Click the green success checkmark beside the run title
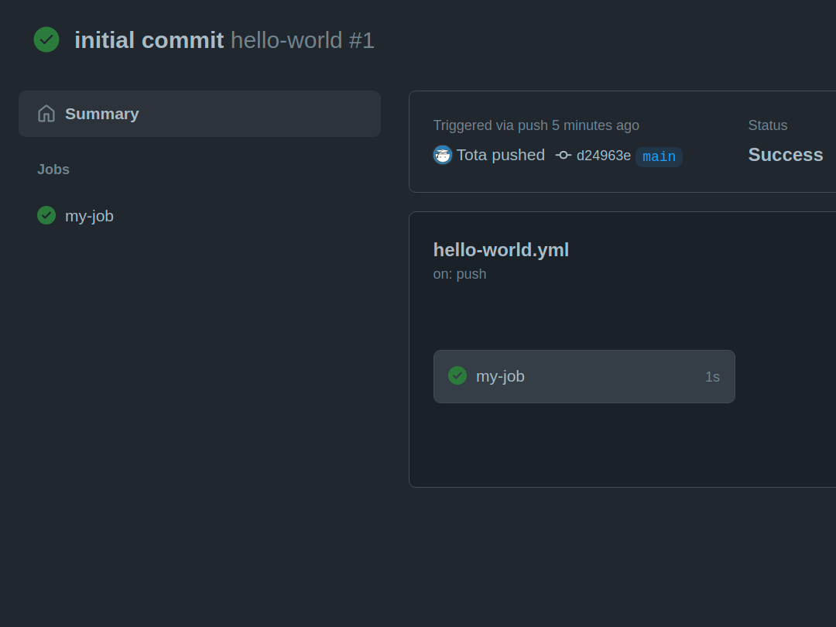Image resolution: width=836 pixels, height=627 pixels. 46,39
